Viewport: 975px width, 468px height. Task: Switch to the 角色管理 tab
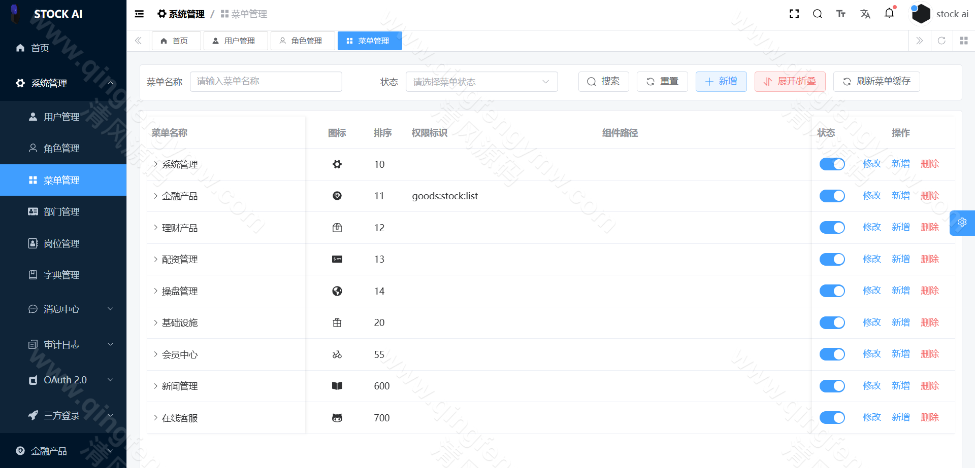tap(303, 41)
